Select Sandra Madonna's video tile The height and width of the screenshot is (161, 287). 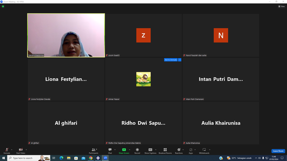click(66, 35)
